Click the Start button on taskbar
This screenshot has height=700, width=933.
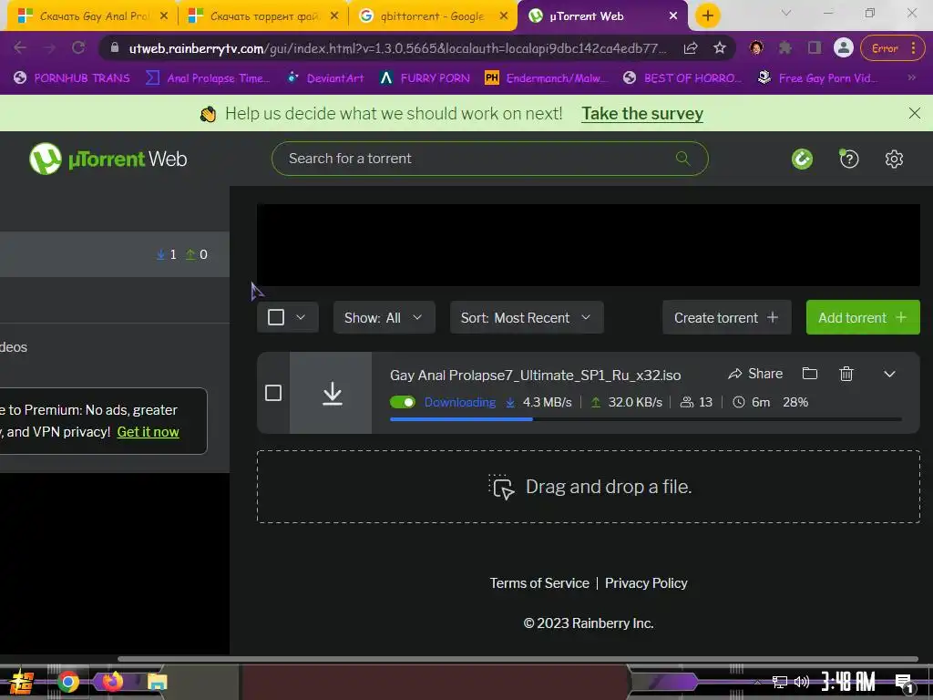coord(22,682)
